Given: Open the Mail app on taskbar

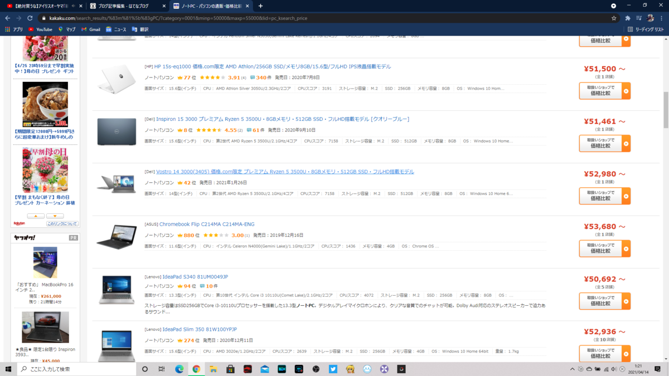Looking at the screenshot, I should pyautogui.click(x=265, y=369).
